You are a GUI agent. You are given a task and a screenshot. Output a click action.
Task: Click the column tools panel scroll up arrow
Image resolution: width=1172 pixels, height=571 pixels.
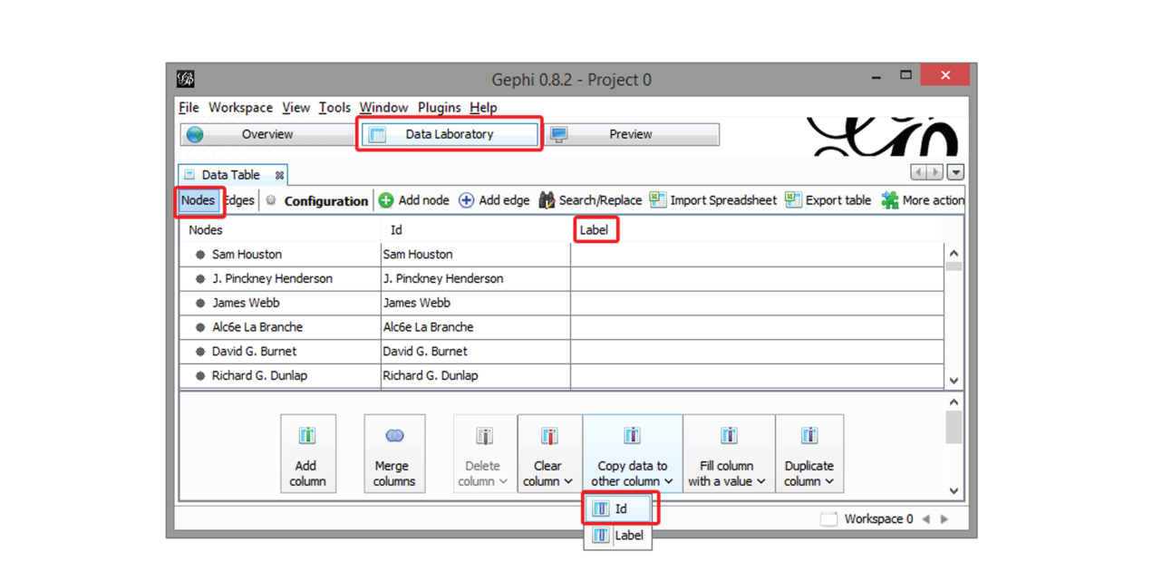click(x=954, y=402)
